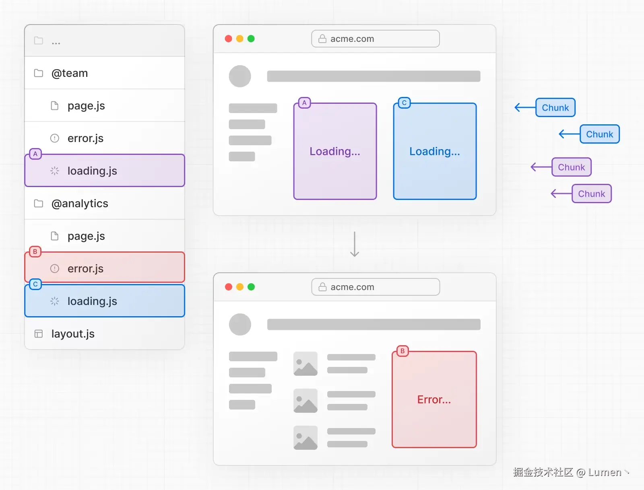Click the second image placeholder in the lower browser

[305, 401]
